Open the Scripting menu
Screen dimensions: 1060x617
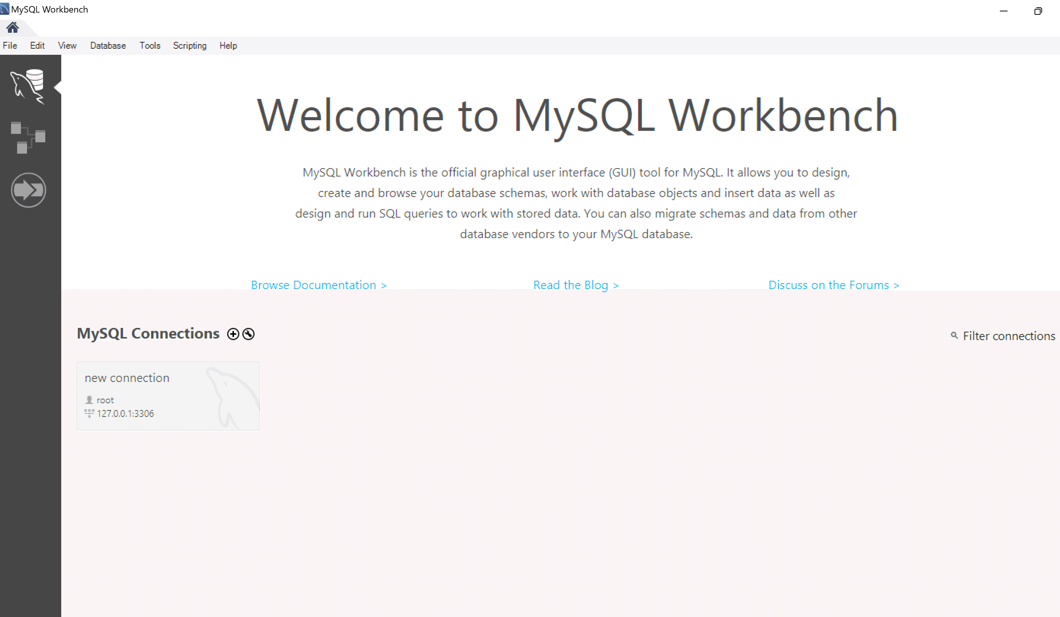coord(189,45)
